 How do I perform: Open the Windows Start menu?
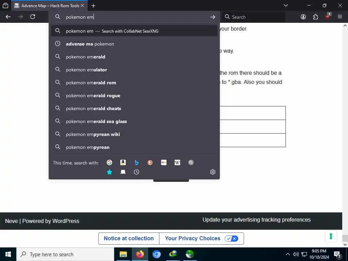click(8, 254)
